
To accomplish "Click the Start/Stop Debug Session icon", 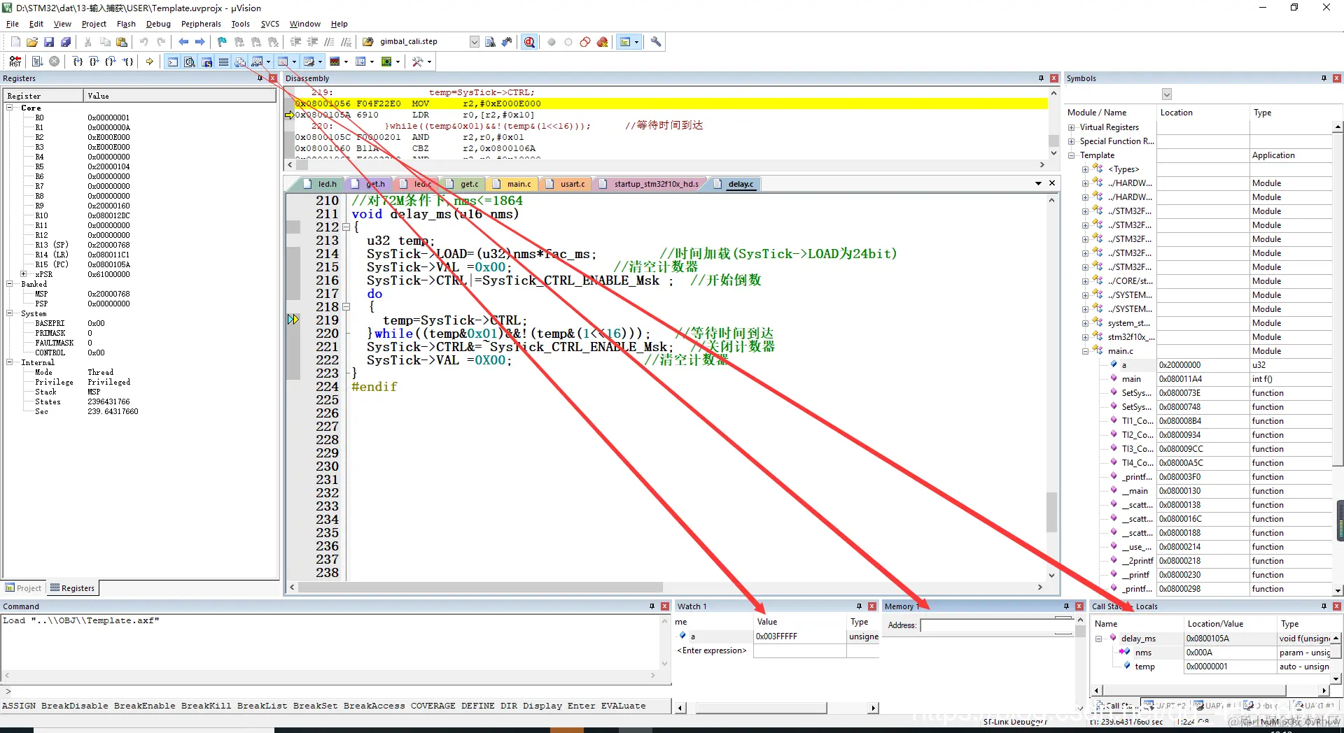I will pos(529,42).
